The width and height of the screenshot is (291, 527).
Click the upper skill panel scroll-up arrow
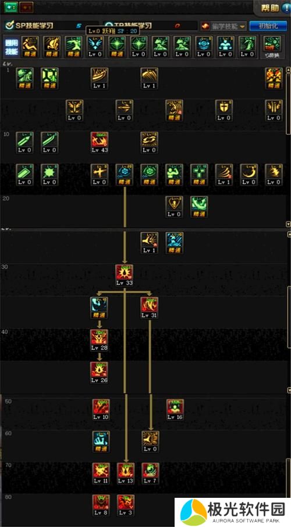click(x=288, y=70)
